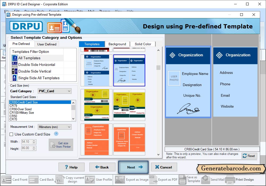266x186 pixels.
Task: Choose Double Side Vertical filter label
Action: point(35,71)
